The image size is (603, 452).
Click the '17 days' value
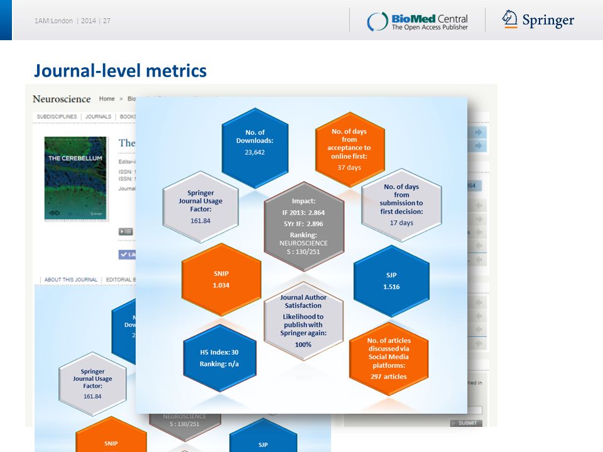[401, 223]
